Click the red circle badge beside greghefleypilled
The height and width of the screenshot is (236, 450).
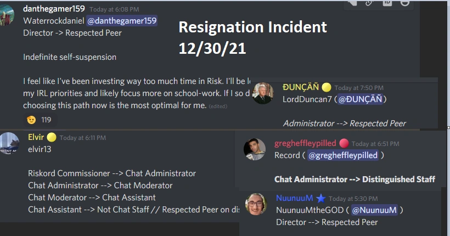click(344, 144)
